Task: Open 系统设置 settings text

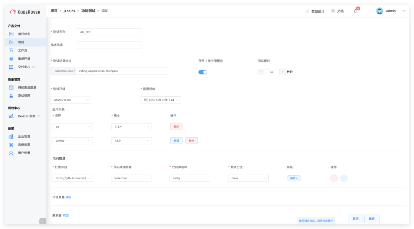Action: [24, 145]
